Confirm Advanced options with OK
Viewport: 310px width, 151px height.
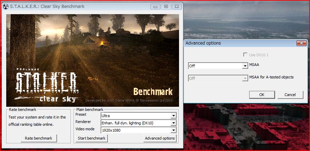tap(262, 95)
